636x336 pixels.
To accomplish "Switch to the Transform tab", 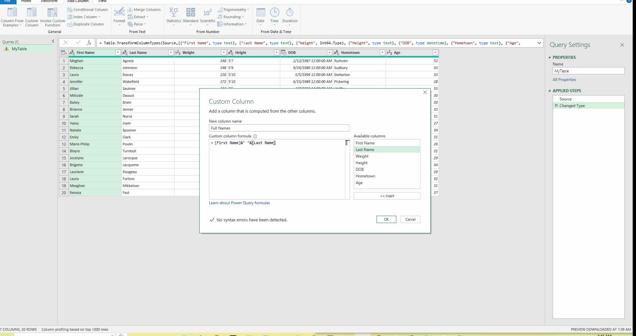I will (49, 1).
